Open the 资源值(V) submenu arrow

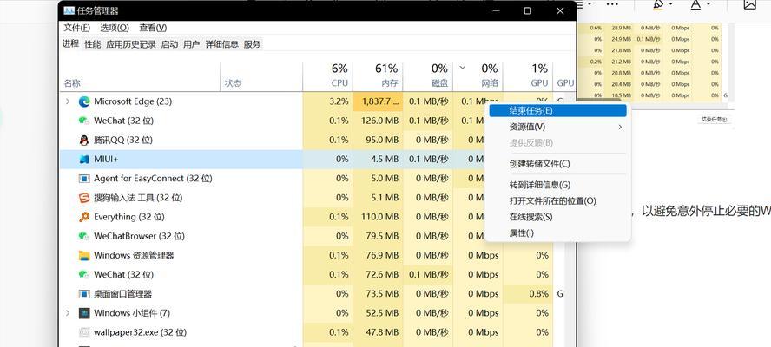620,128
